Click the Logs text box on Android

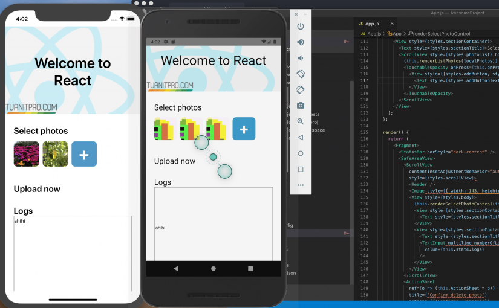214,224
